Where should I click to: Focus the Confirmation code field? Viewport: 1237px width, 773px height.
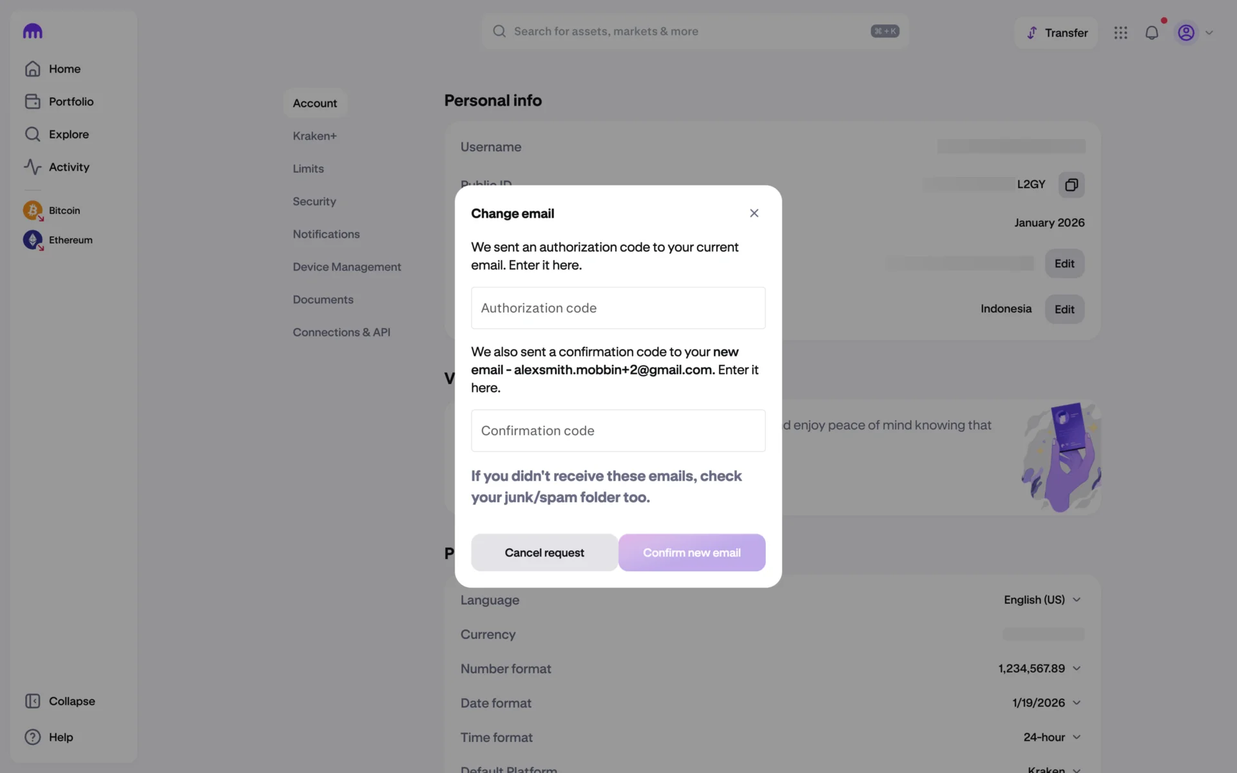618,430
